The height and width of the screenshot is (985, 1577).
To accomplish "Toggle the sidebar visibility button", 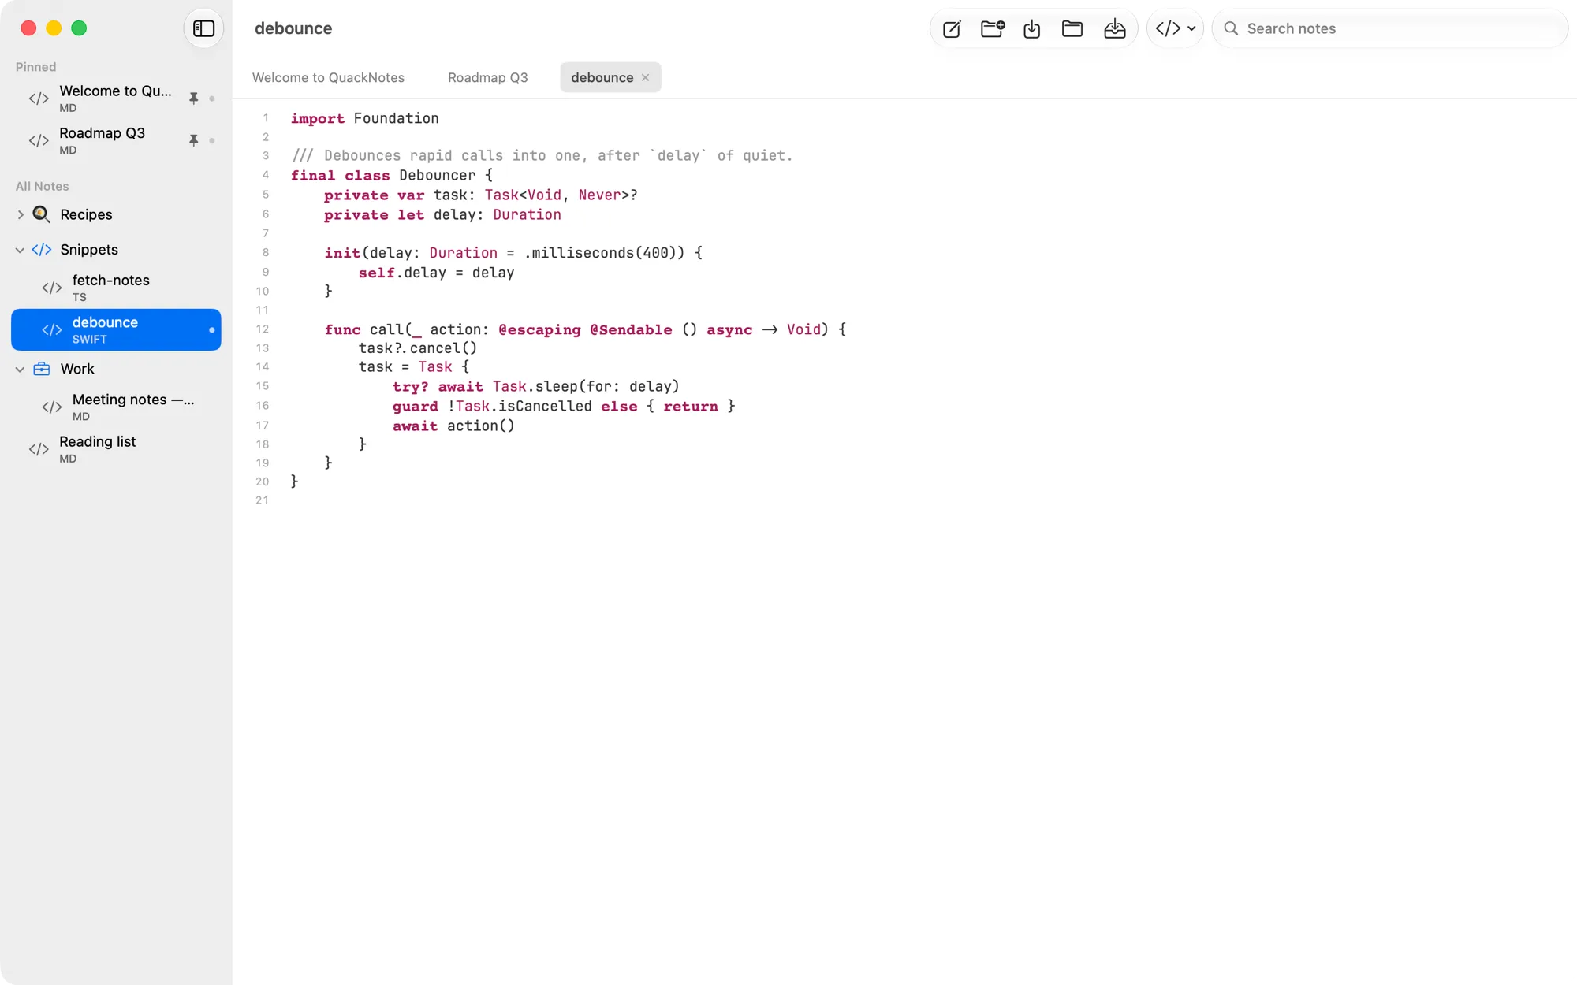I will (x=203, y=28).
